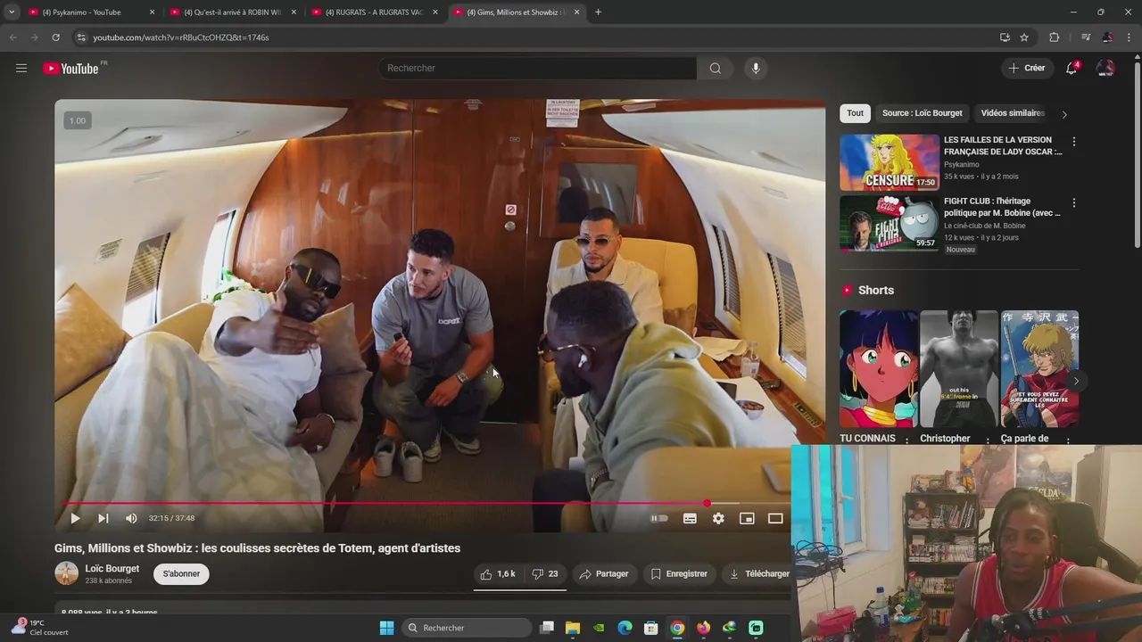Expand the Chrome tab search dropdown
1142x642 pixels.
point(12,12)
